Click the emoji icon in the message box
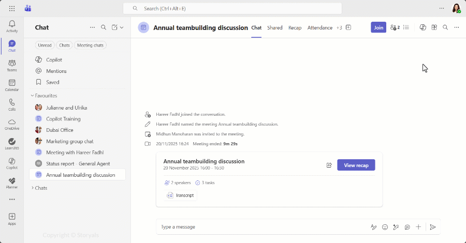Image resolution: width=466 pixels, height=243 pixels. (x=385, y=227)
